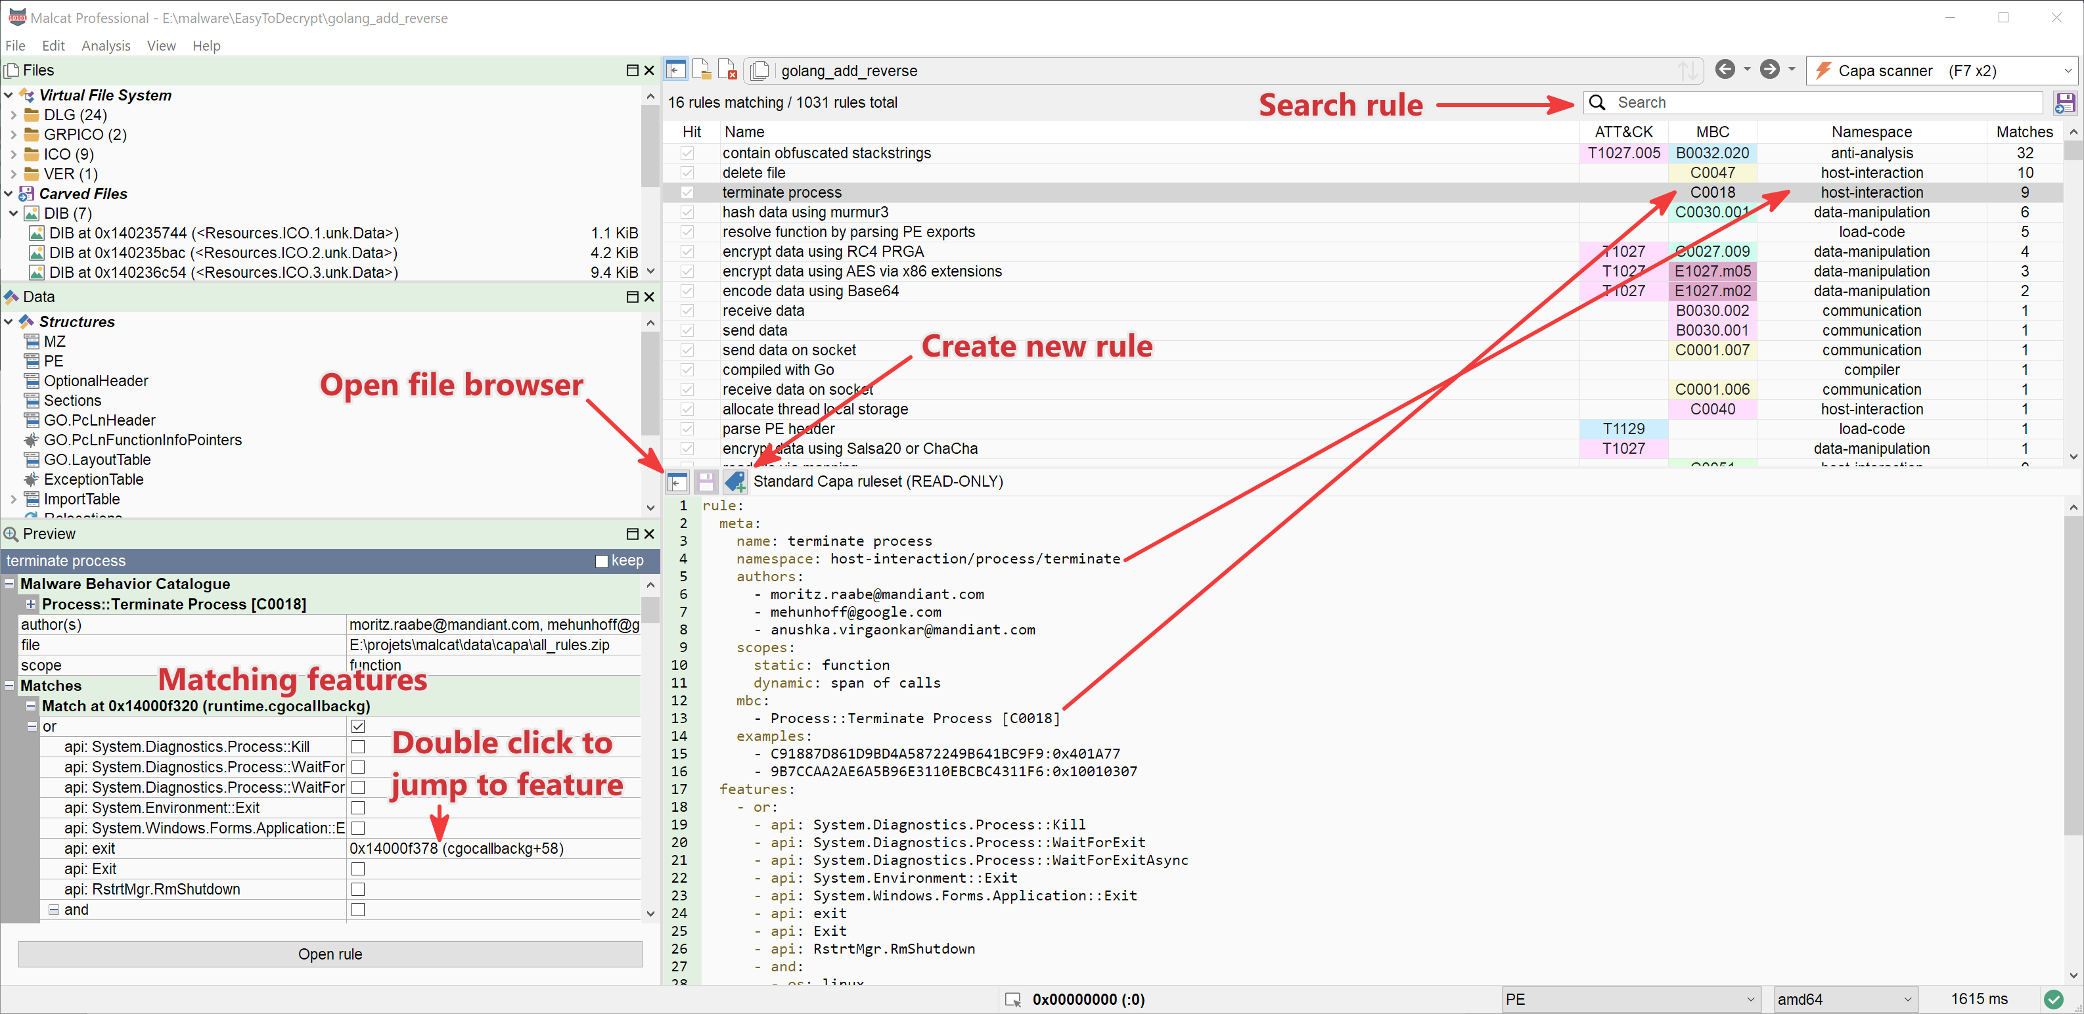Viewport: 2084px width, 1014px height.
Task: Toggle hit checkbox for compiled with Go
Action: tap(687, 370)
